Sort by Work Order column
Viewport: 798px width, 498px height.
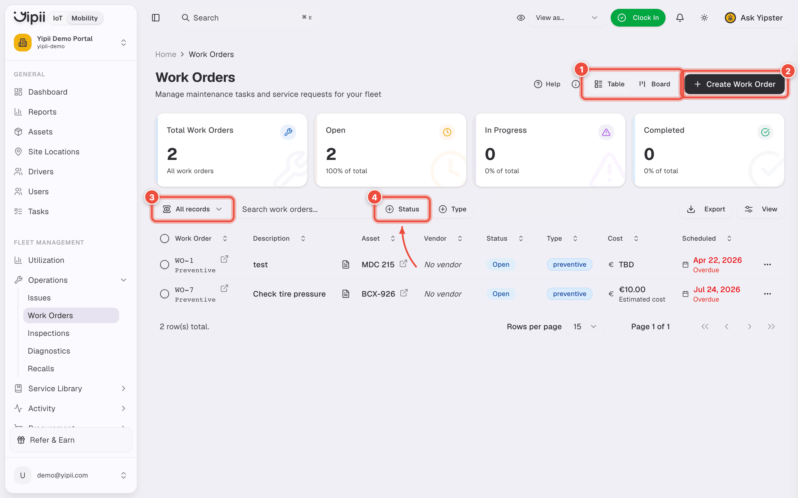click(201, 238)
